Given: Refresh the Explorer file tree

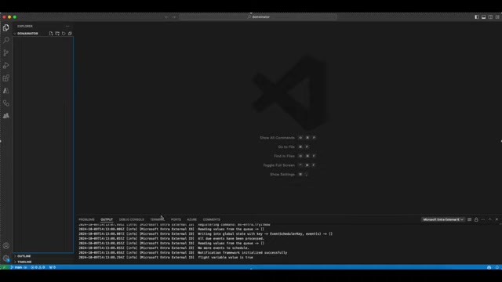Looking at the screenshot, I should [x=64, y=34].
